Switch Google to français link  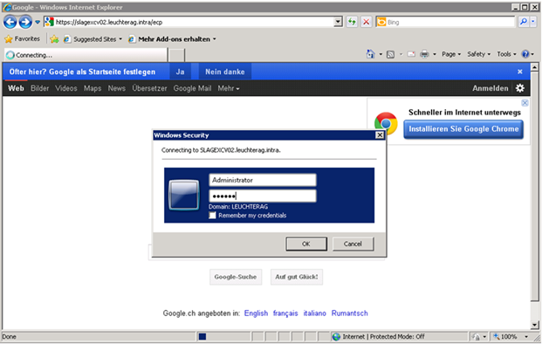(x=285, y=313)
